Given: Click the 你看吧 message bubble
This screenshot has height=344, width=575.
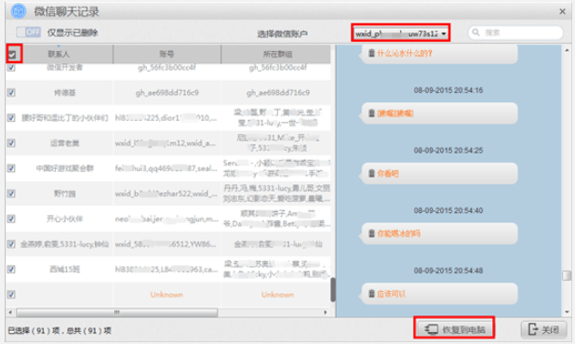Looking at the screenshot, I should (438, 173).
